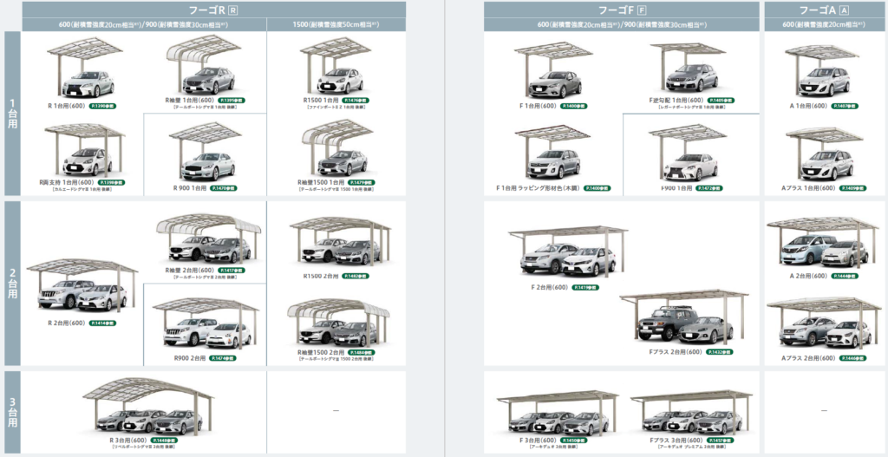Select the R両支持 1台用(600) carport image
This screenshot has width=888, height=457.
tap(85, 149)
